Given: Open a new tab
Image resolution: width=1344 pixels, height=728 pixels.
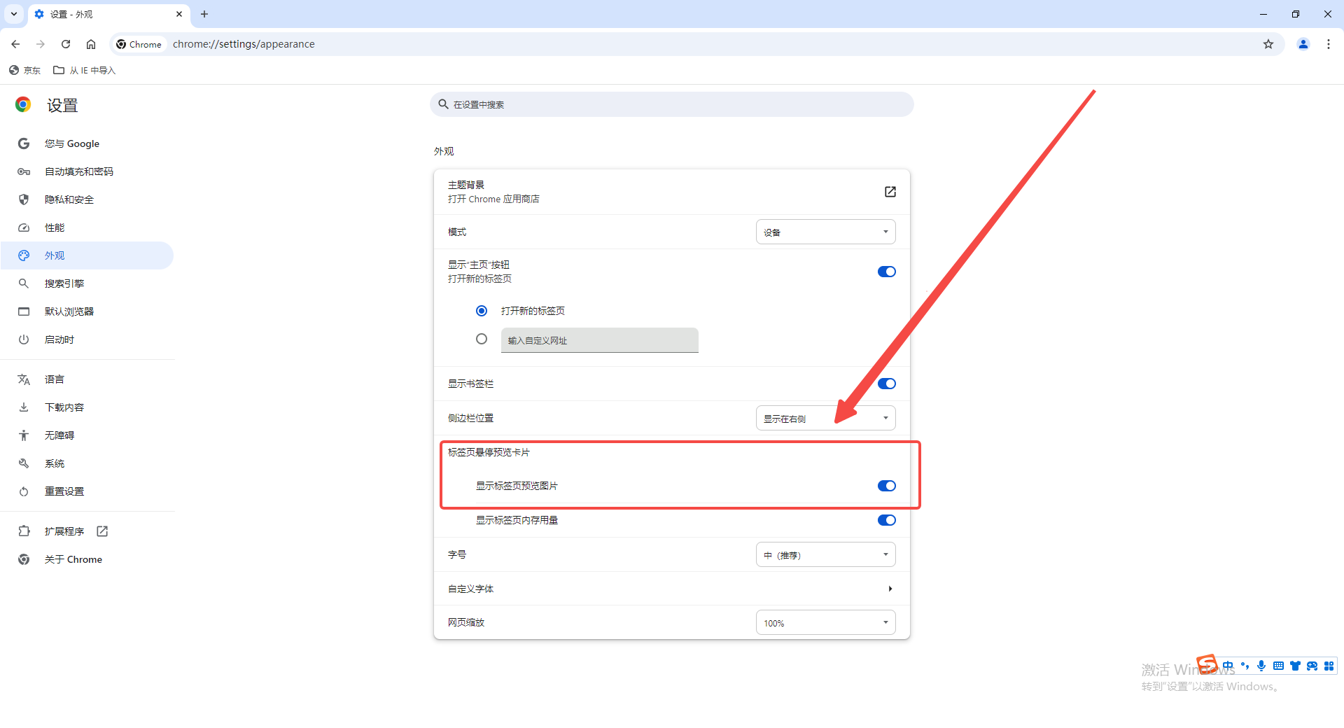Looking at the screenshot, I should (x=204, y=14).
